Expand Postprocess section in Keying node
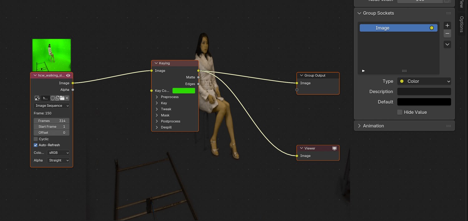The image size is (468, 221). point(157,121)
